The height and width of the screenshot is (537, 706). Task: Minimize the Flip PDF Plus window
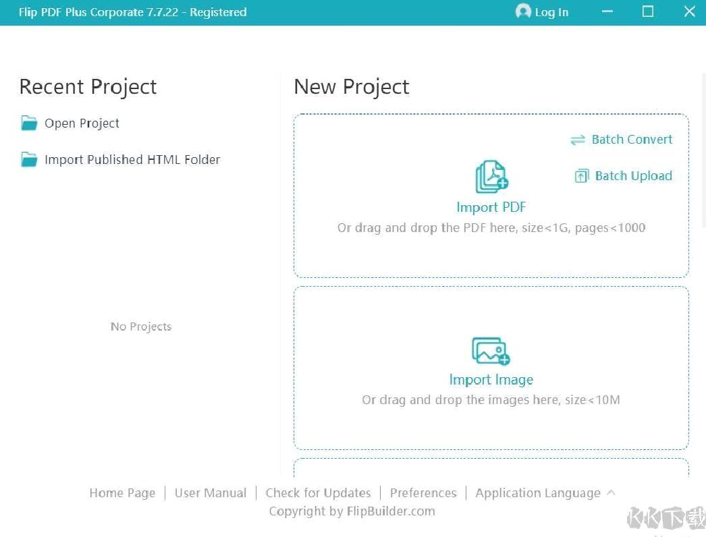click(x=607, y=11)
